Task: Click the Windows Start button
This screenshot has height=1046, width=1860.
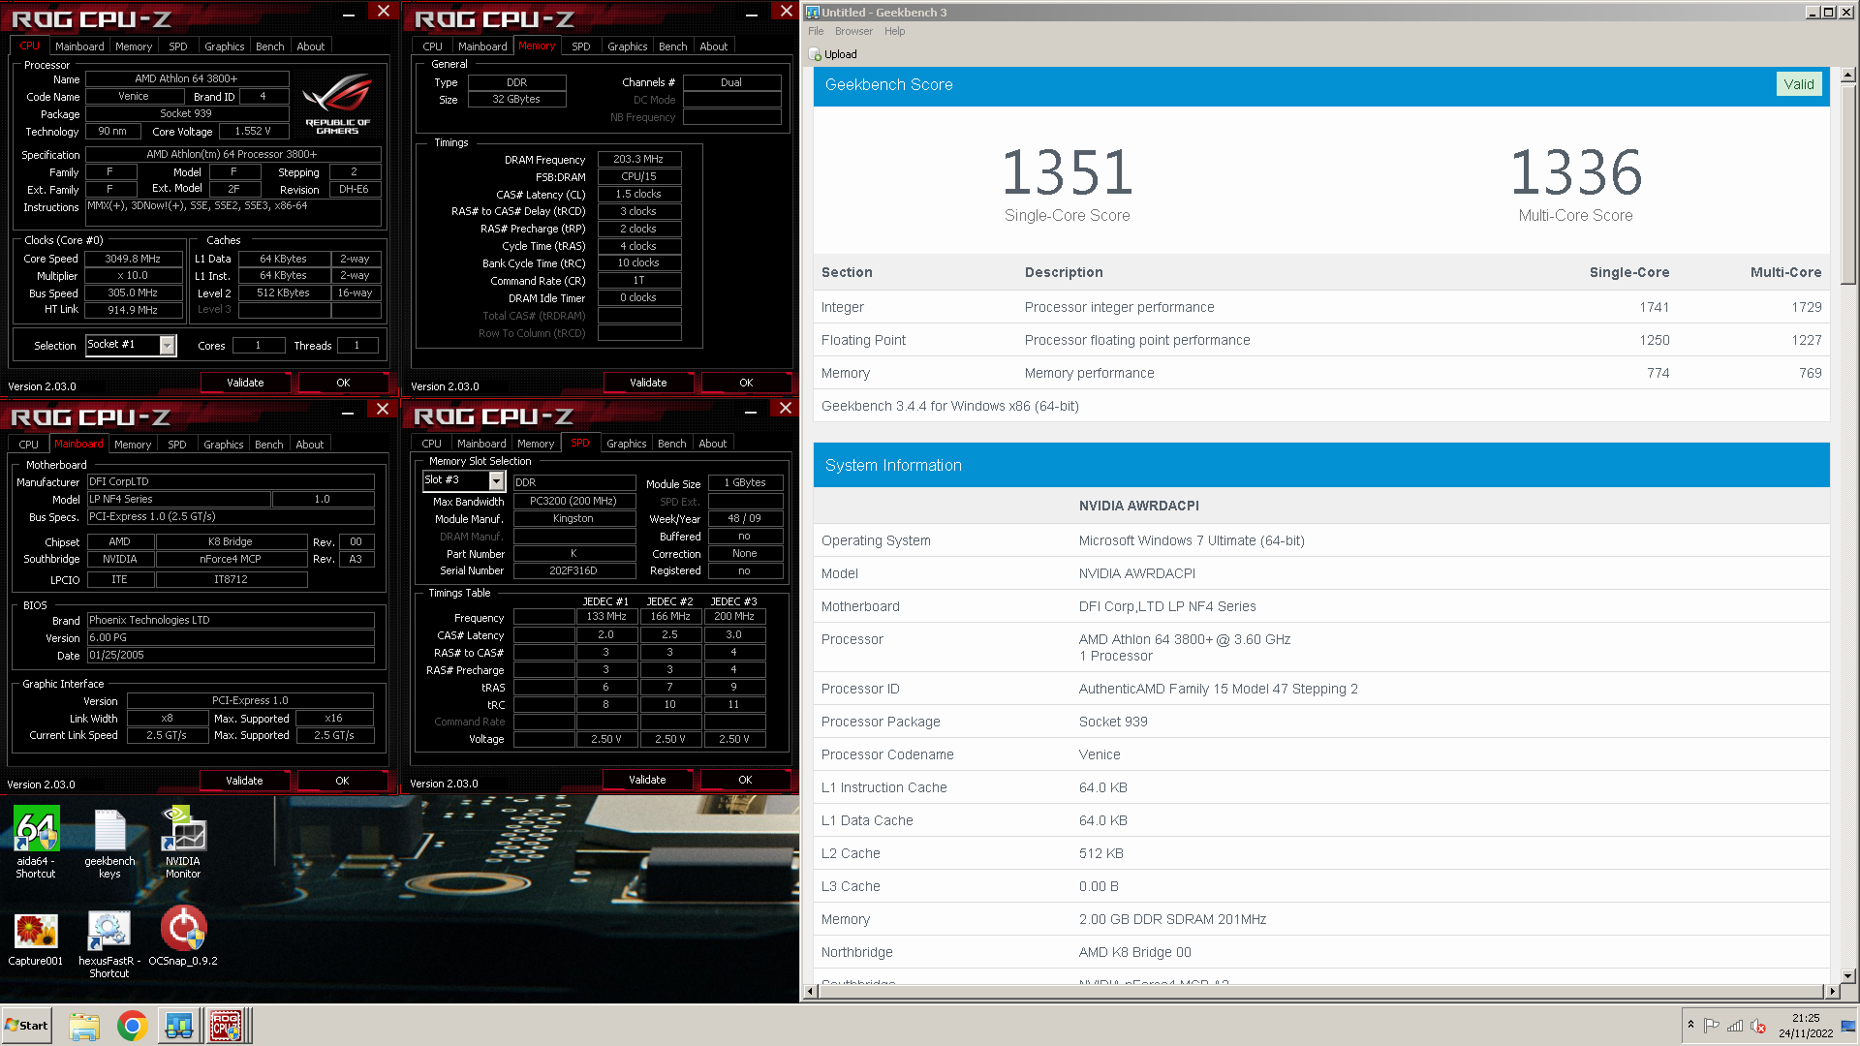Action: tap(26, 1026)
